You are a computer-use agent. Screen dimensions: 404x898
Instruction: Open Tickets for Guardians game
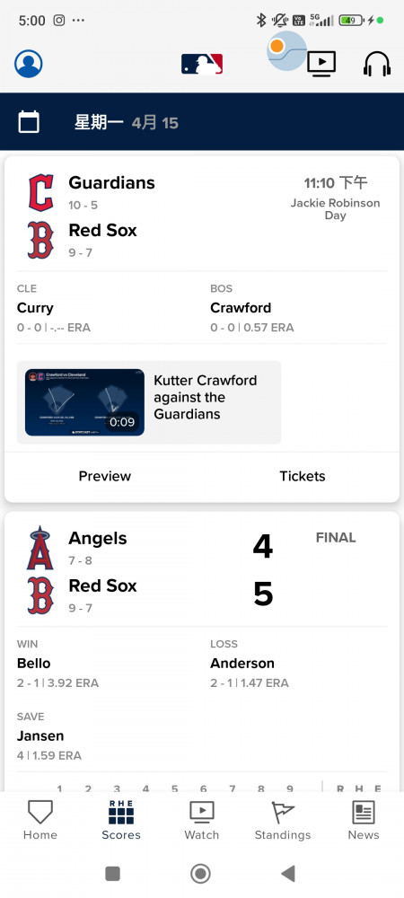coord(303,476)
